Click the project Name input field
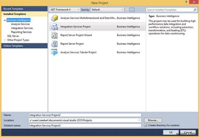Image resolution: width=199 pixels, height=137 pixels. tap(85, 115)
